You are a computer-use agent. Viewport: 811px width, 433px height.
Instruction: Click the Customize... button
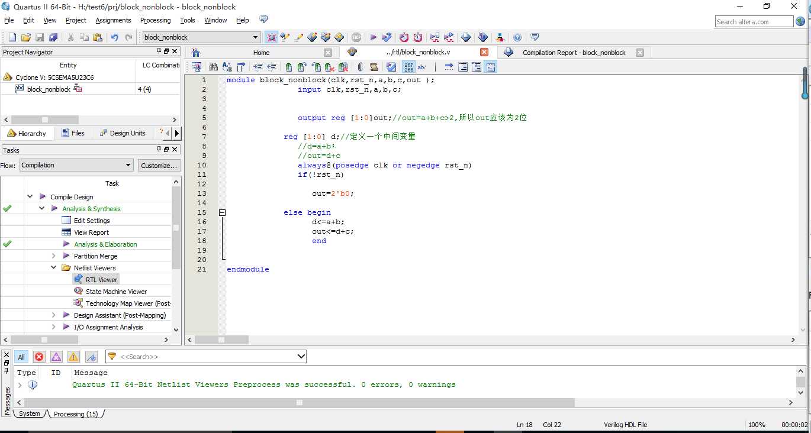[x=159, y=165]
